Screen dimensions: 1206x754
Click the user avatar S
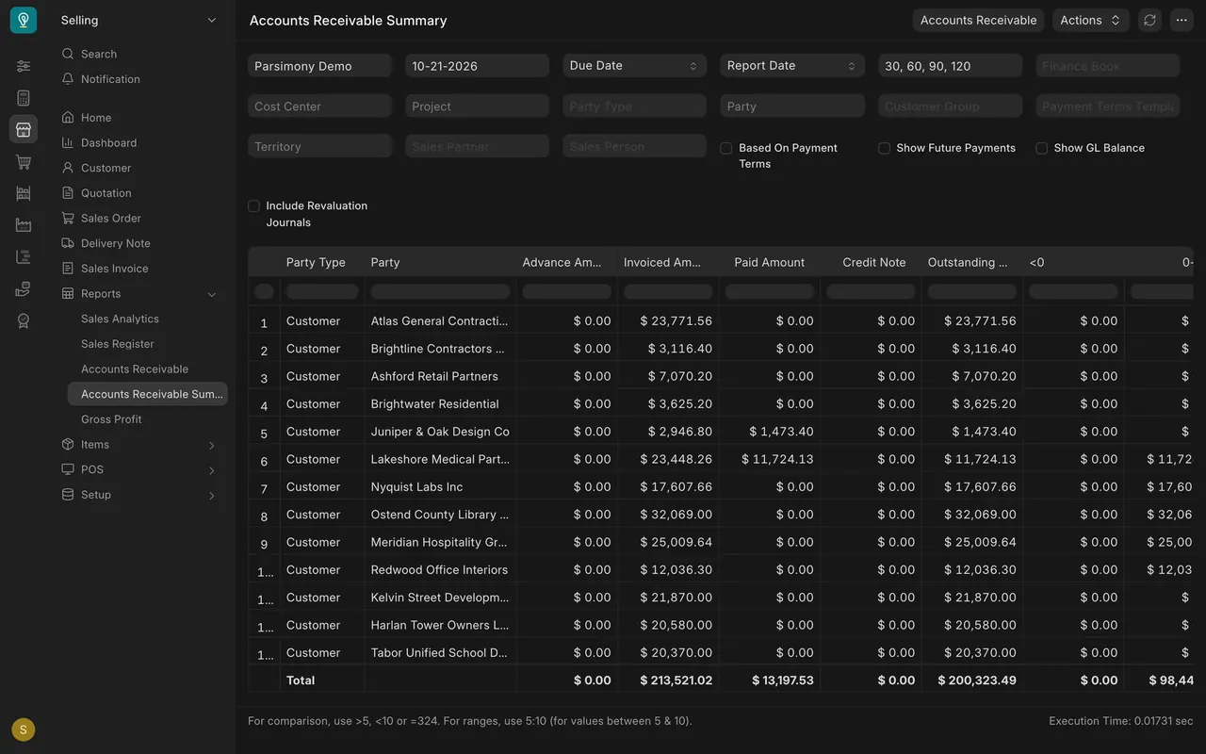24,729
